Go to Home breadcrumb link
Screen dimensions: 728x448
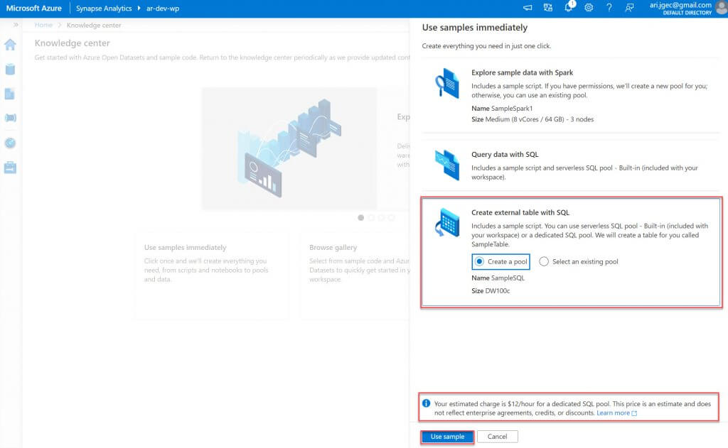pyautogui.click(x=43, y=25)
